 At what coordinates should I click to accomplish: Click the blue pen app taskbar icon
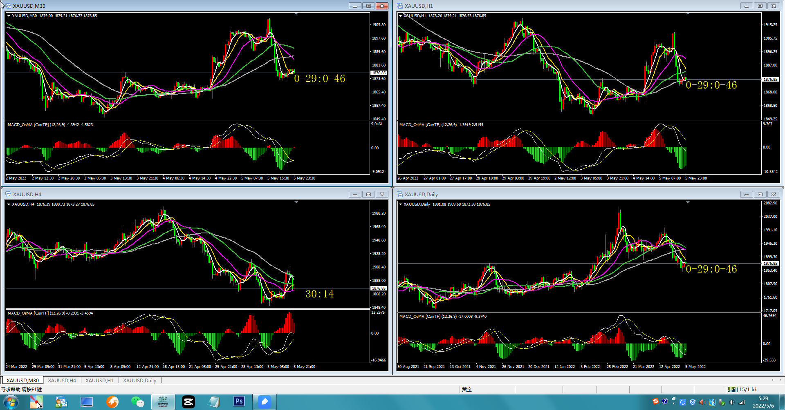coord(265,402)
